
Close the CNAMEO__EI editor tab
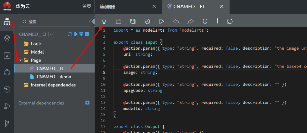pyautogui.click(x=222, y=6)
